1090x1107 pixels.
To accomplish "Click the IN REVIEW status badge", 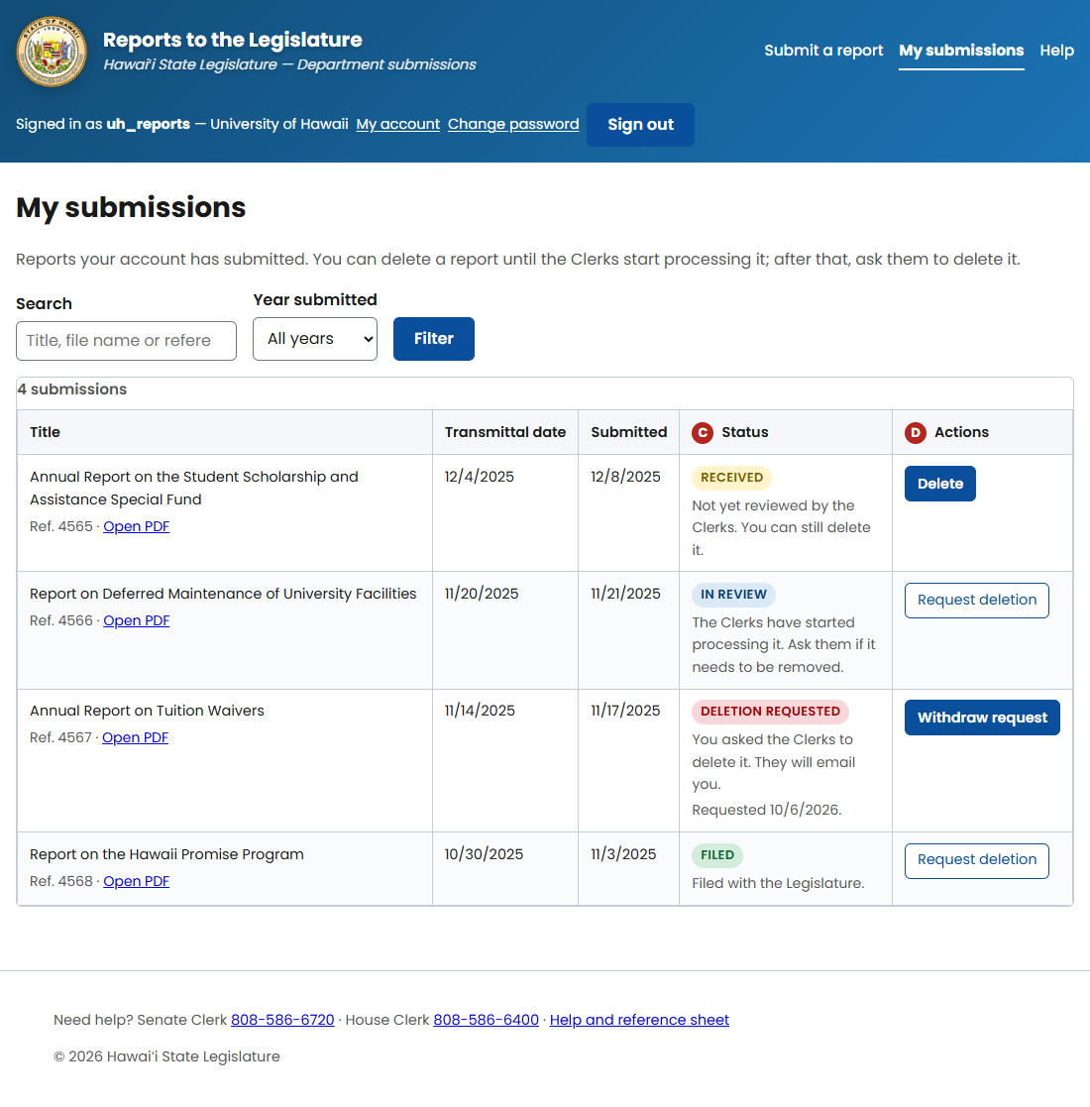I will click(733, 595).
